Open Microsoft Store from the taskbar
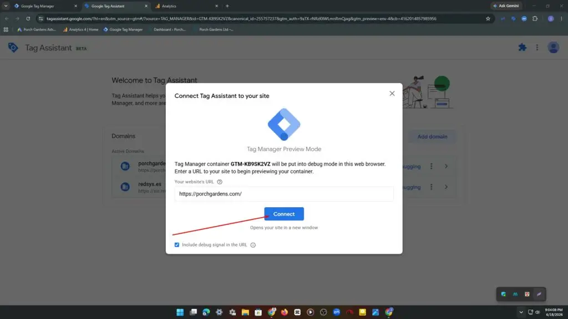The height and width of the screenshot is (319, 568). tap(258, 312)
